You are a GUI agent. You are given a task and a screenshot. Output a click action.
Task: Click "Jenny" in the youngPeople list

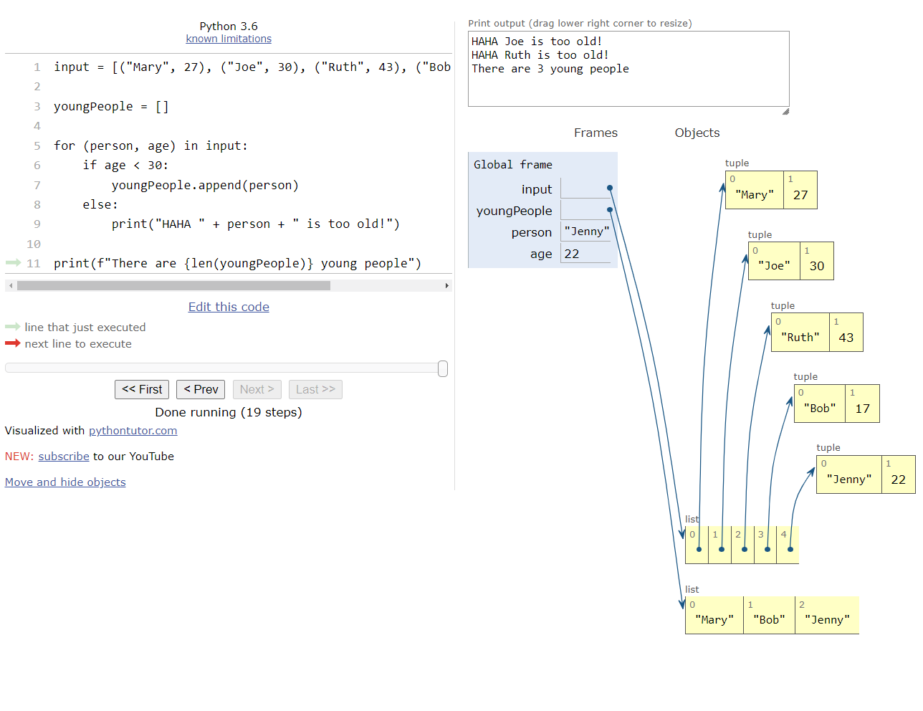(x=827, y=620)
